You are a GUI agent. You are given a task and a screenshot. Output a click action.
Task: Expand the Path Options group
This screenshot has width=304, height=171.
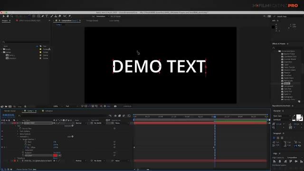18,131
